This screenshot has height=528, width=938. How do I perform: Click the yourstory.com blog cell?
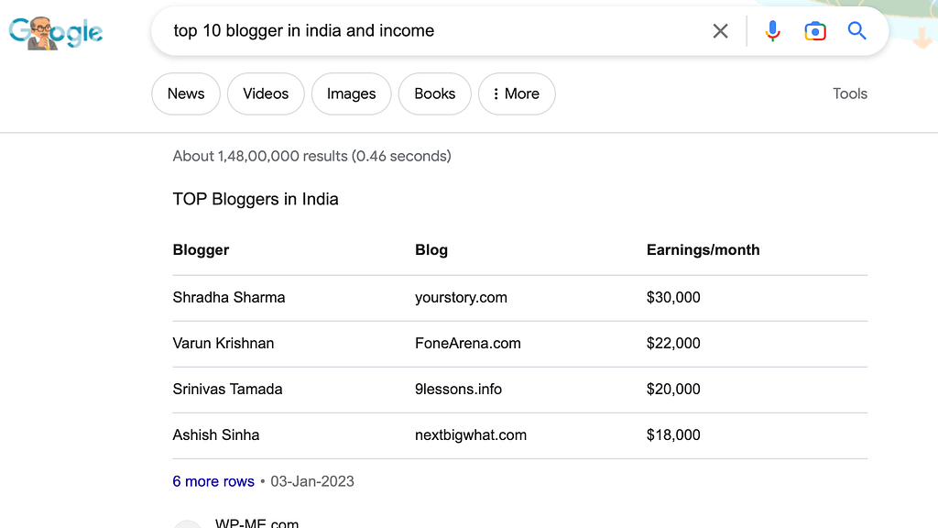461,297
